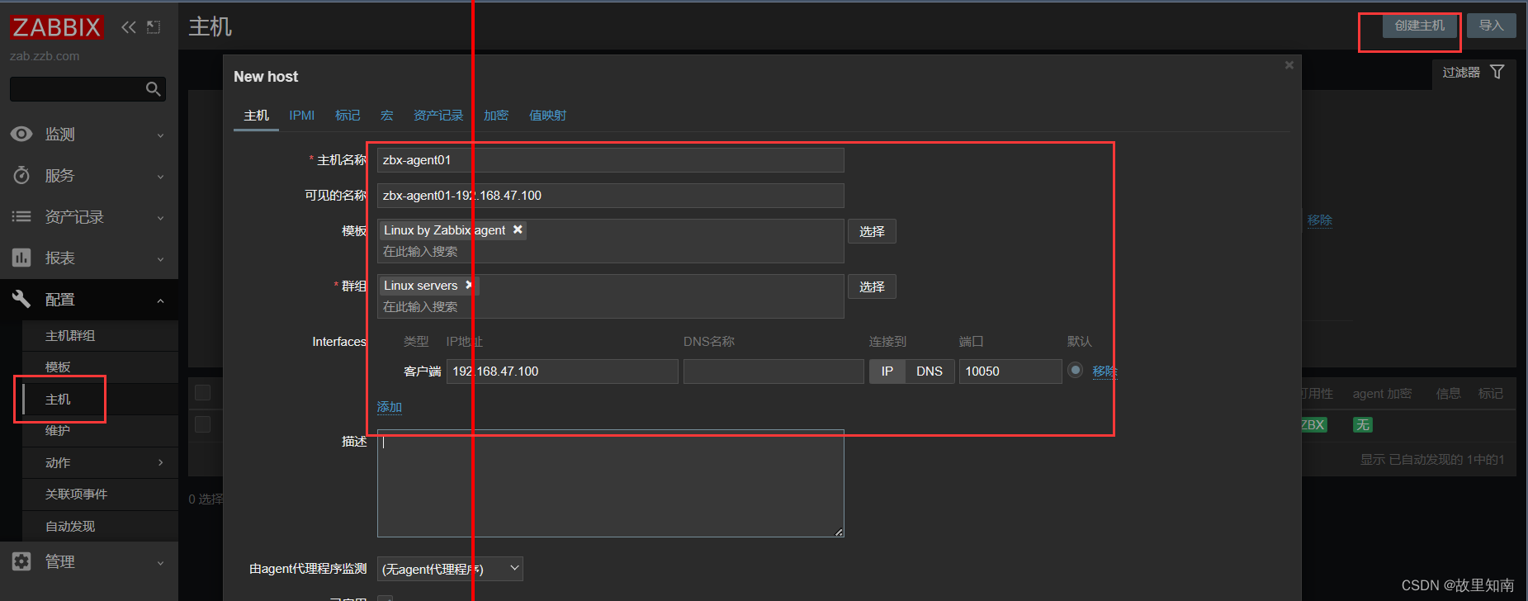
Task: Expand the 资产记录 menu section
Action: point(160,217)
